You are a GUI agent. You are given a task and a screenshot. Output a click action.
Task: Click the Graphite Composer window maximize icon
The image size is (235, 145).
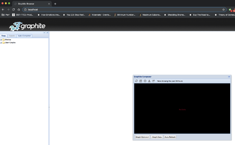[229, 77]
